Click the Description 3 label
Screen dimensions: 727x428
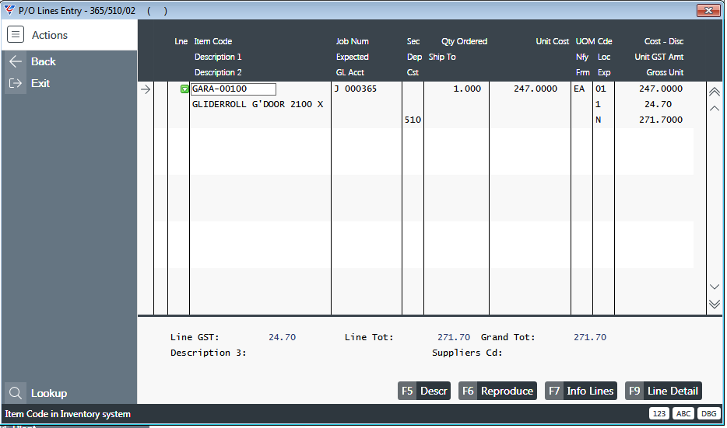coord(208,353)
